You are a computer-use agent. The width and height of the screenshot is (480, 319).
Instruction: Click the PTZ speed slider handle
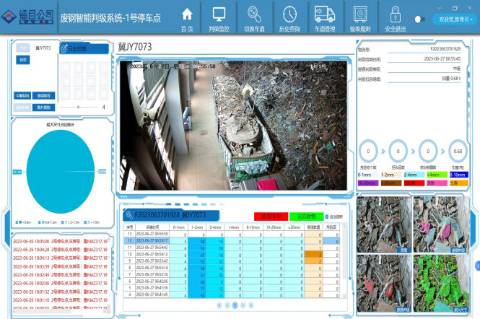click(78, 108)
